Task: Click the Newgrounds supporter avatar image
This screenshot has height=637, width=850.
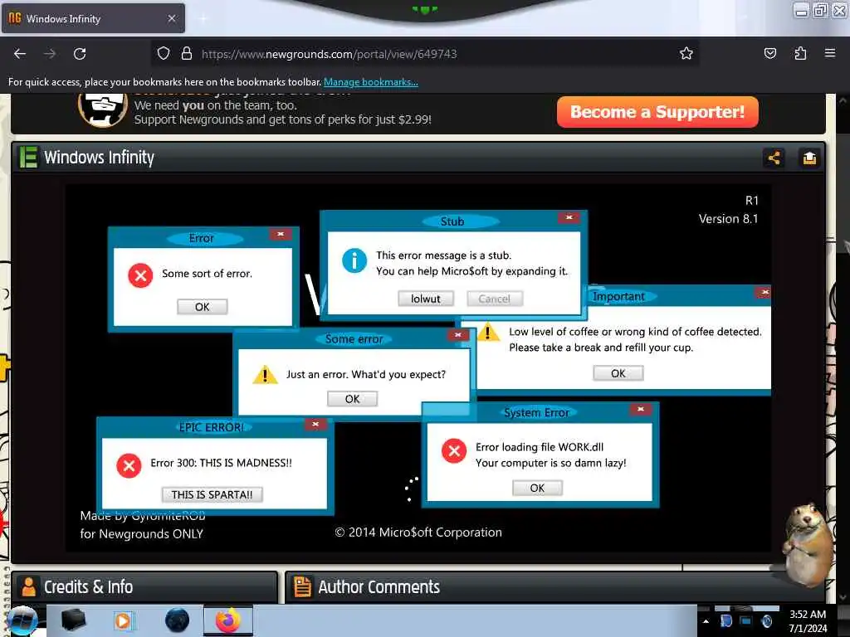Action: tap(103, 110)
